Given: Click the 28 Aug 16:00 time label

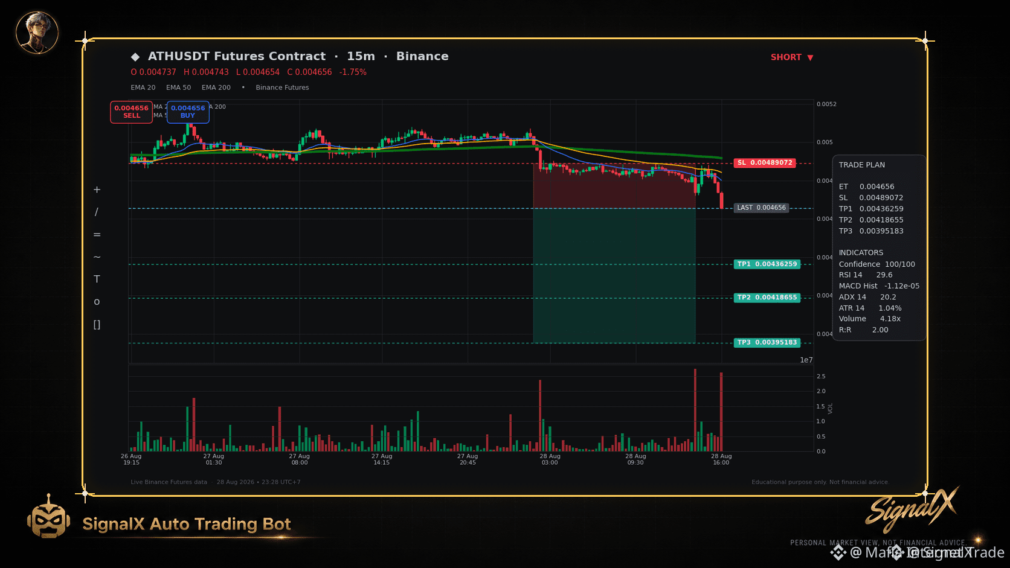Looking at the screenshot, I should 721,459.
